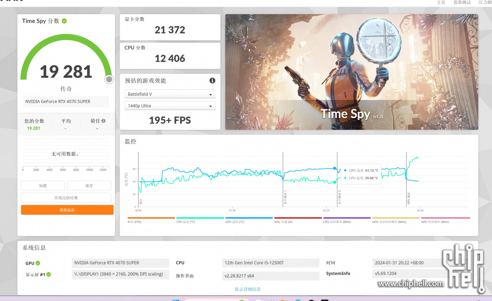The image size is (492, 301).
Task: Click the green check icon beside 显示屏 #1
Action: click(x=49, y=274)
